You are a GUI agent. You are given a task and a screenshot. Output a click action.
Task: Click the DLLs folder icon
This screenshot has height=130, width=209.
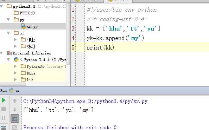point(23,73)
